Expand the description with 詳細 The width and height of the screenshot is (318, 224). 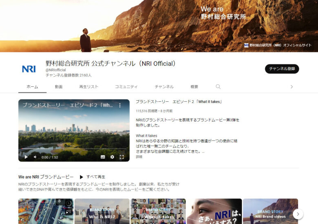(139, 156)
